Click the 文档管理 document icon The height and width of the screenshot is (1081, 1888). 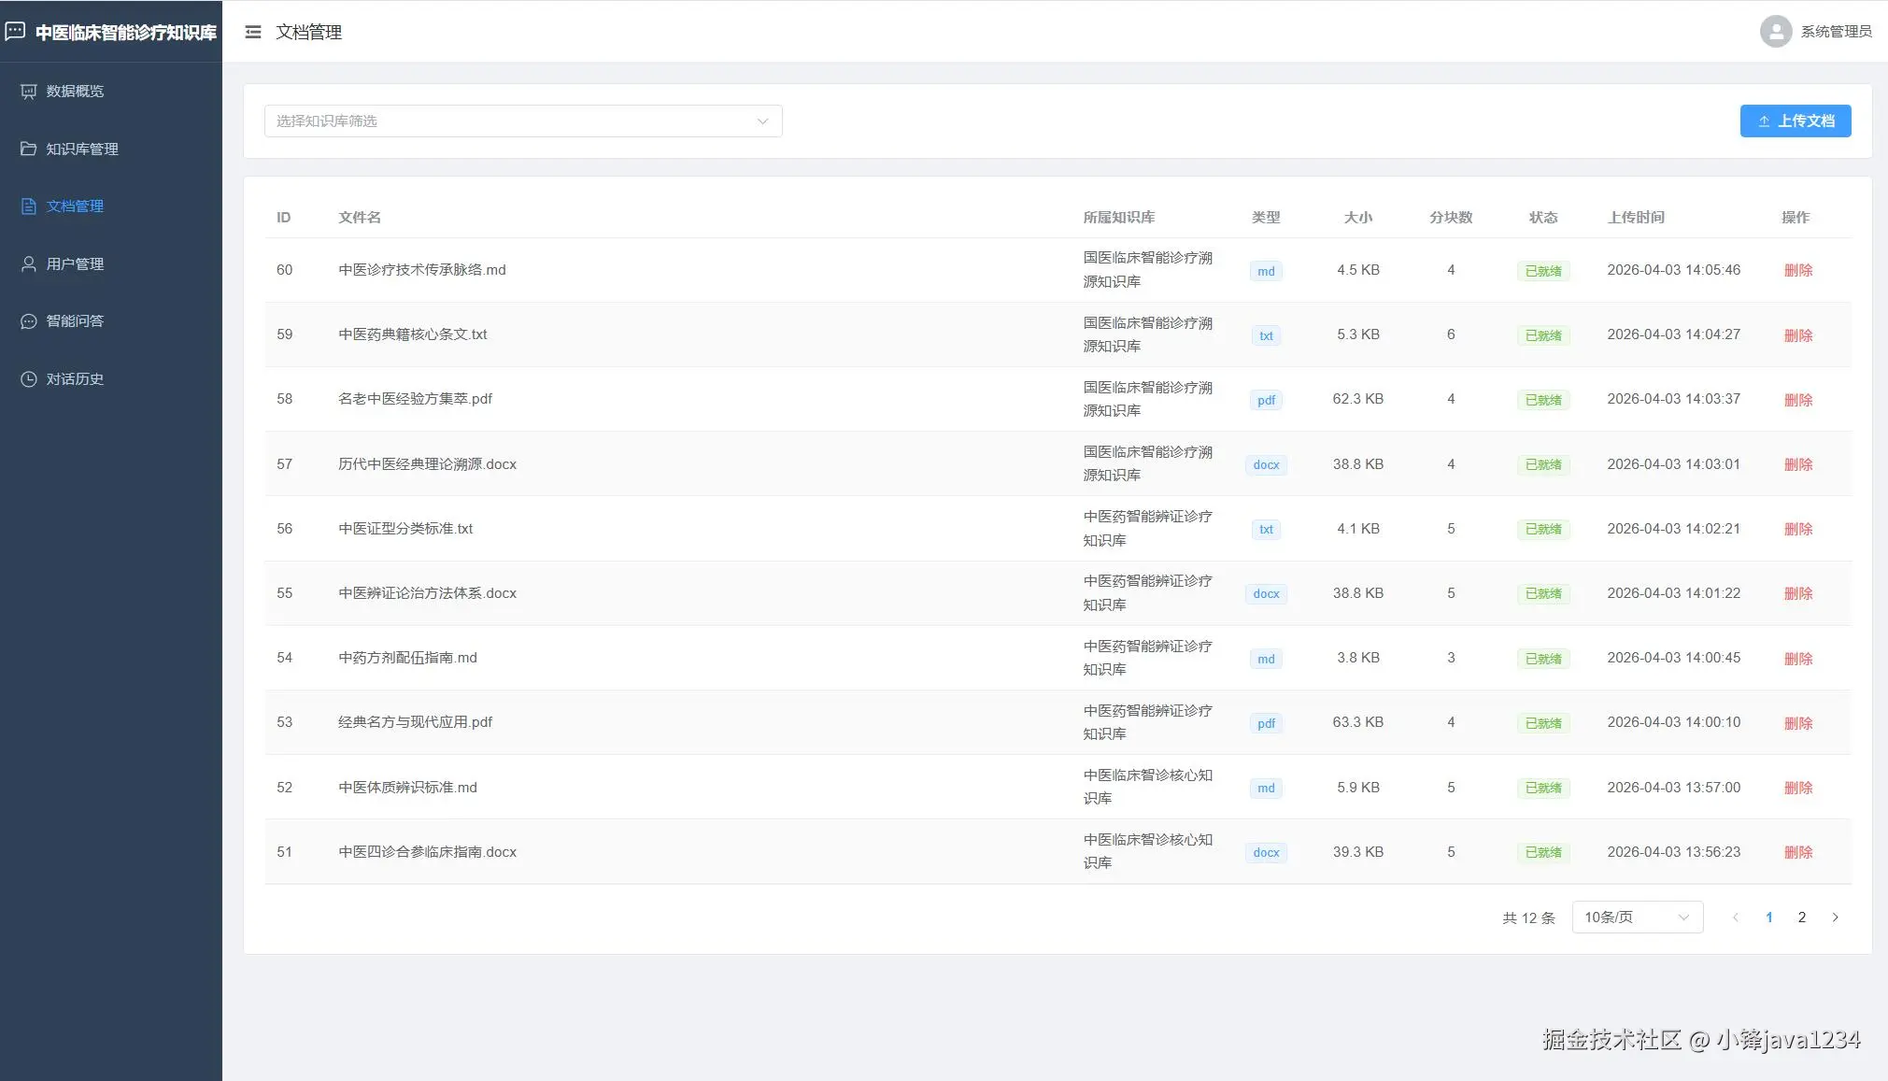coord(28,206)
